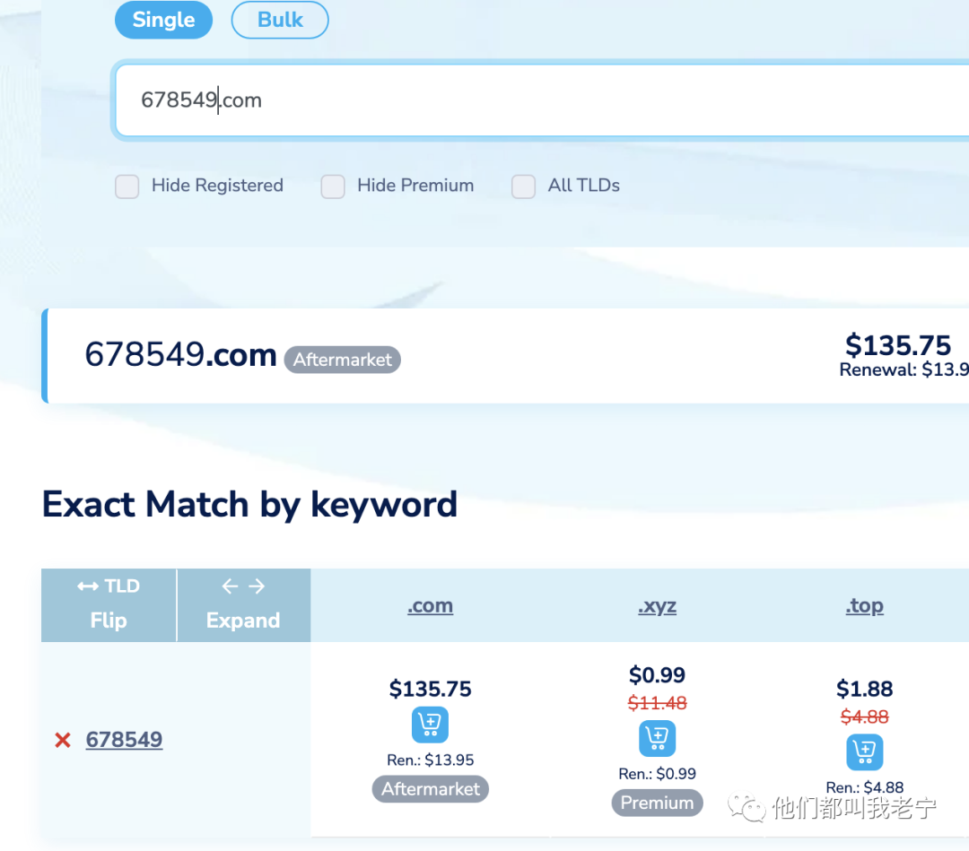Toggle the Hide Registered checkbox
Screen dimensions: 969x851
(127, 187)
